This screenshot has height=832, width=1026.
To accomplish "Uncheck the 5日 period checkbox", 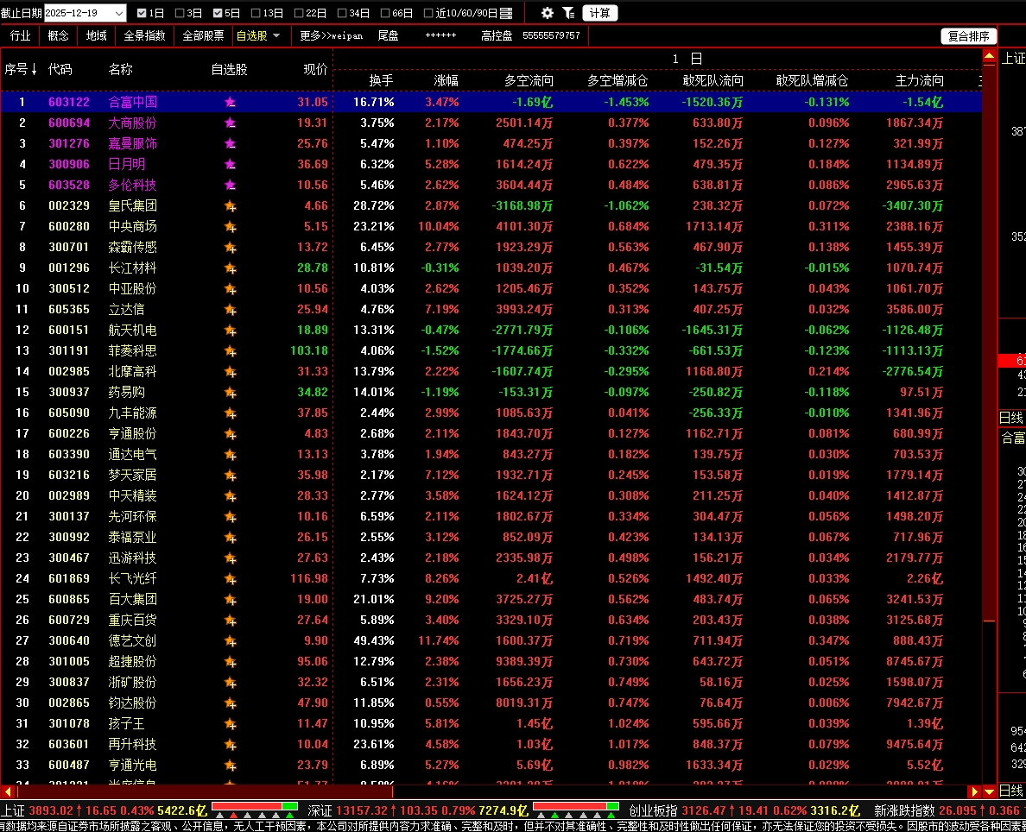I will click(x=218, y=13).
